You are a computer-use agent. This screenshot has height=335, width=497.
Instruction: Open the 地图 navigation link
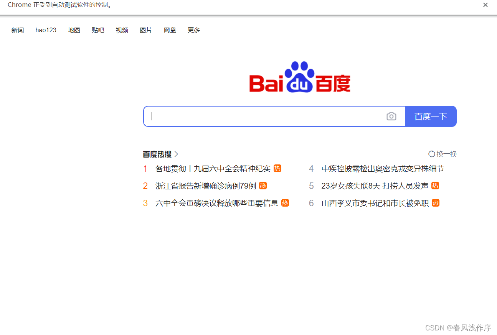pos(74,30)
